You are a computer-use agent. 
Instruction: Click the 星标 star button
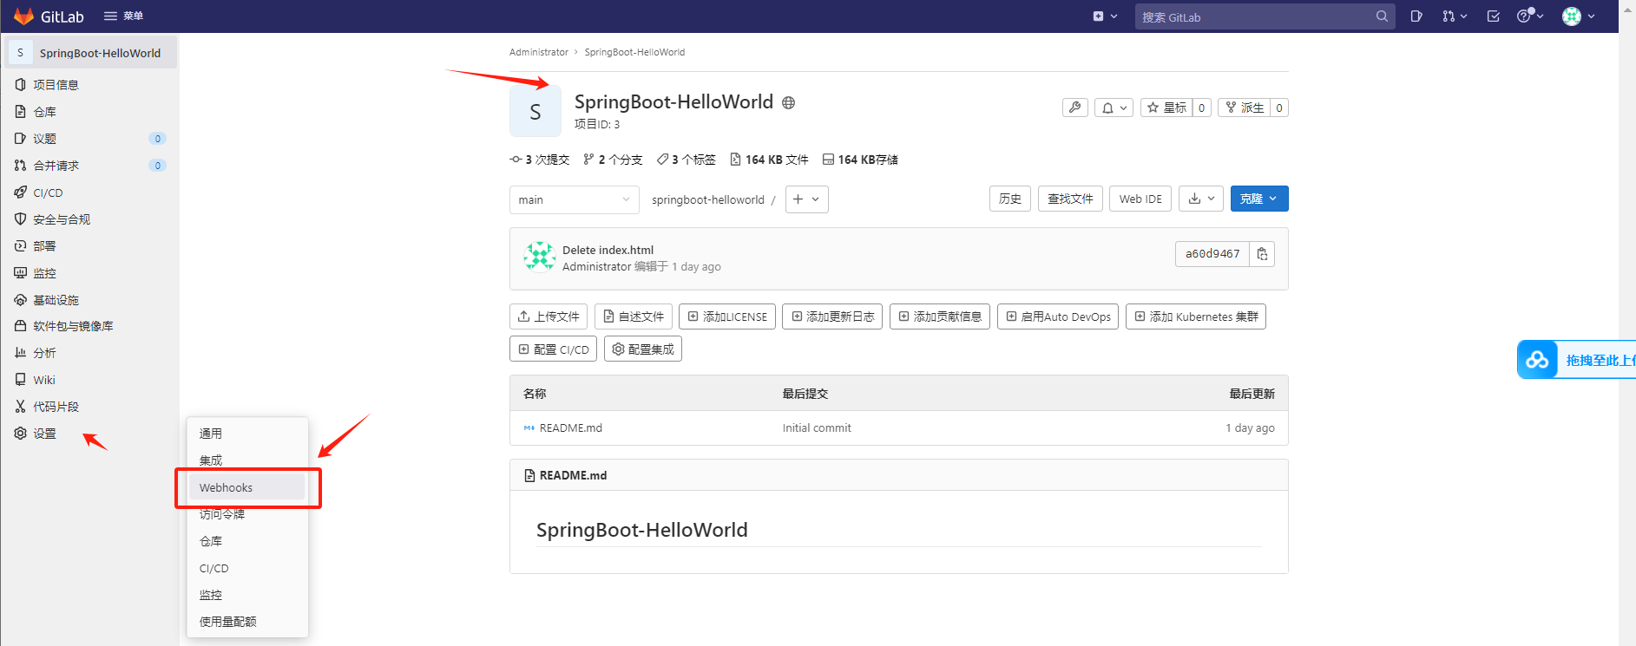1166,108
